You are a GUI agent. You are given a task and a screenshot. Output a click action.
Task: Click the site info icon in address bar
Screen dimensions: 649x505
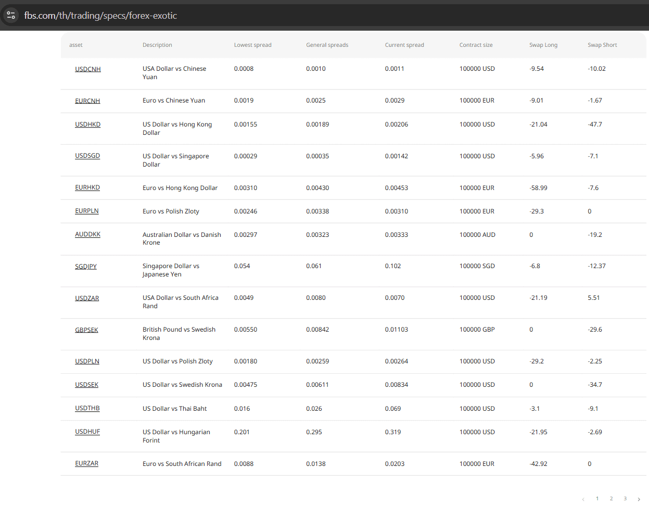point(11,16)
